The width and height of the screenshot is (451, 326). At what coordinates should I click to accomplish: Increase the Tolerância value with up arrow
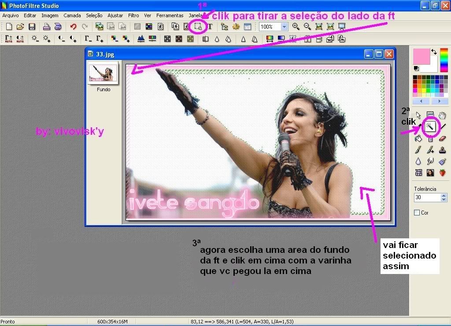tap(444, 196)
